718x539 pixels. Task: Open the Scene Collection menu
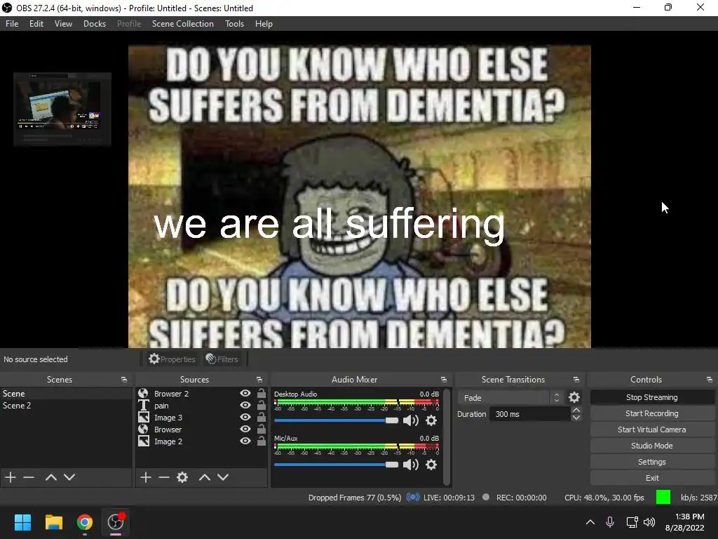coord(183,24)
